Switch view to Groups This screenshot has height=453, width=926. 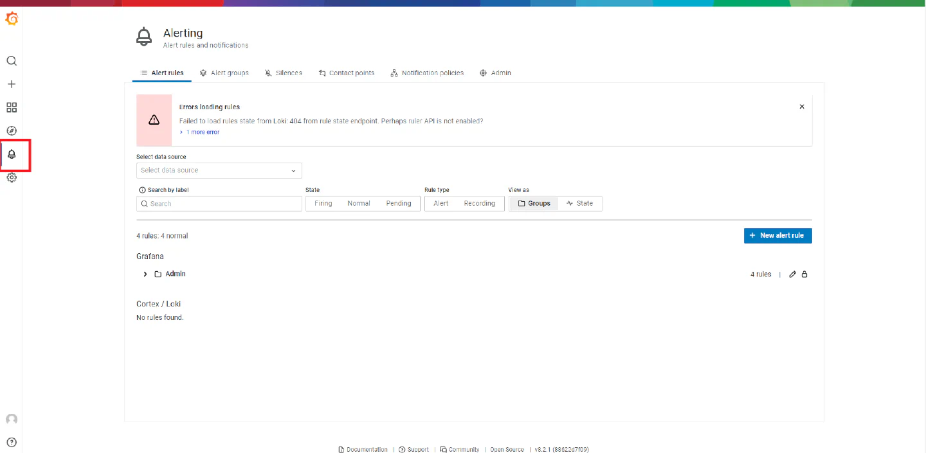click(534, 204)
